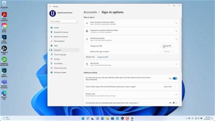Image resolution: width=215 pixels, height=121 pixels.
Task: Open Adobe Acrobat desktop icon
Action: point(4,16)
